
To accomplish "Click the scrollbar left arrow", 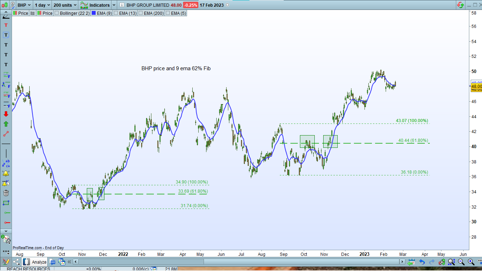I will [76, 262].
